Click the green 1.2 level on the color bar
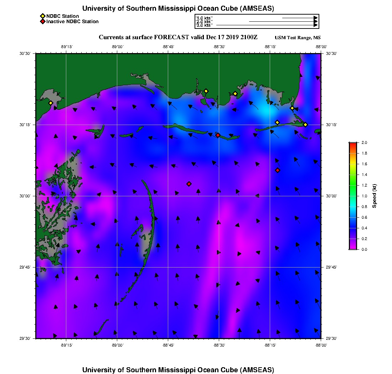Screen dimensions: 392x374 pos(353,185)
